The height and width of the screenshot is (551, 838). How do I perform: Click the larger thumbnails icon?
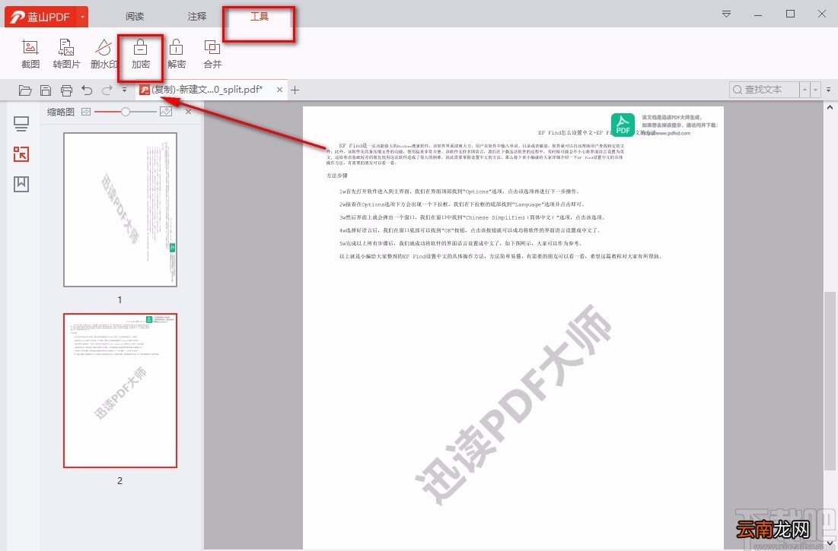tap(166, 112)
